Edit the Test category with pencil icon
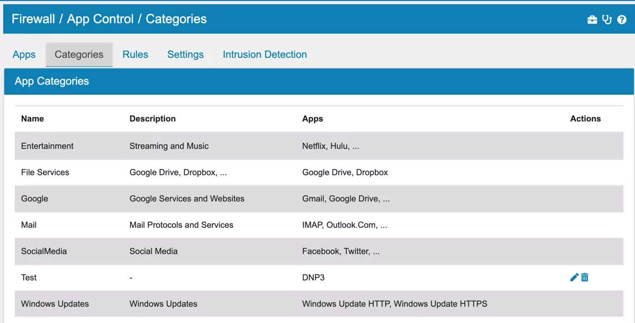The height and width of the screenshot is (323, 635). tap(574, 277)
